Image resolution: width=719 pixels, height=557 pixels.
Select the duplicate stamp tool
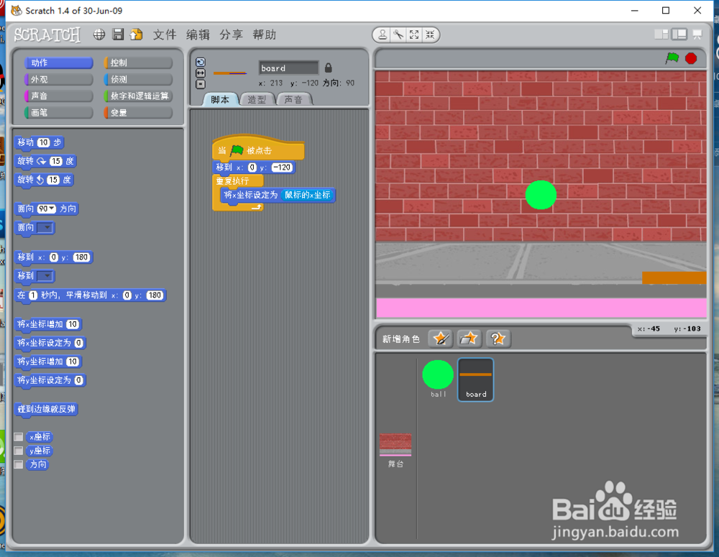coord(383,34)
